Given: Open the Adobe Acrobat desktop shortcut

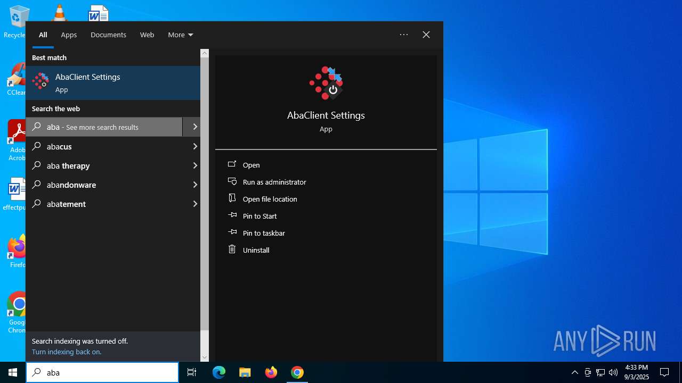Looking at the screenshot, I should [18, 139].
